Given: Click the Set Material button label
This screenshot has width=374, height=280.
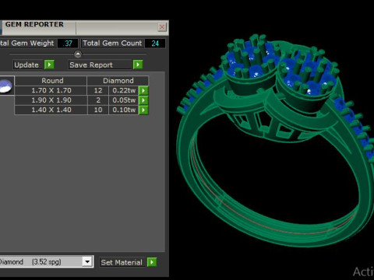Looking at the screenshot, I should (122, 262).
